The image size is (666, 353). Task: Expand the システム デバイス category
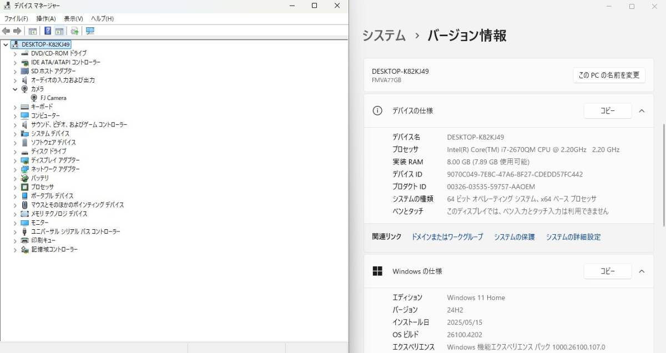(x=15, y=133)
